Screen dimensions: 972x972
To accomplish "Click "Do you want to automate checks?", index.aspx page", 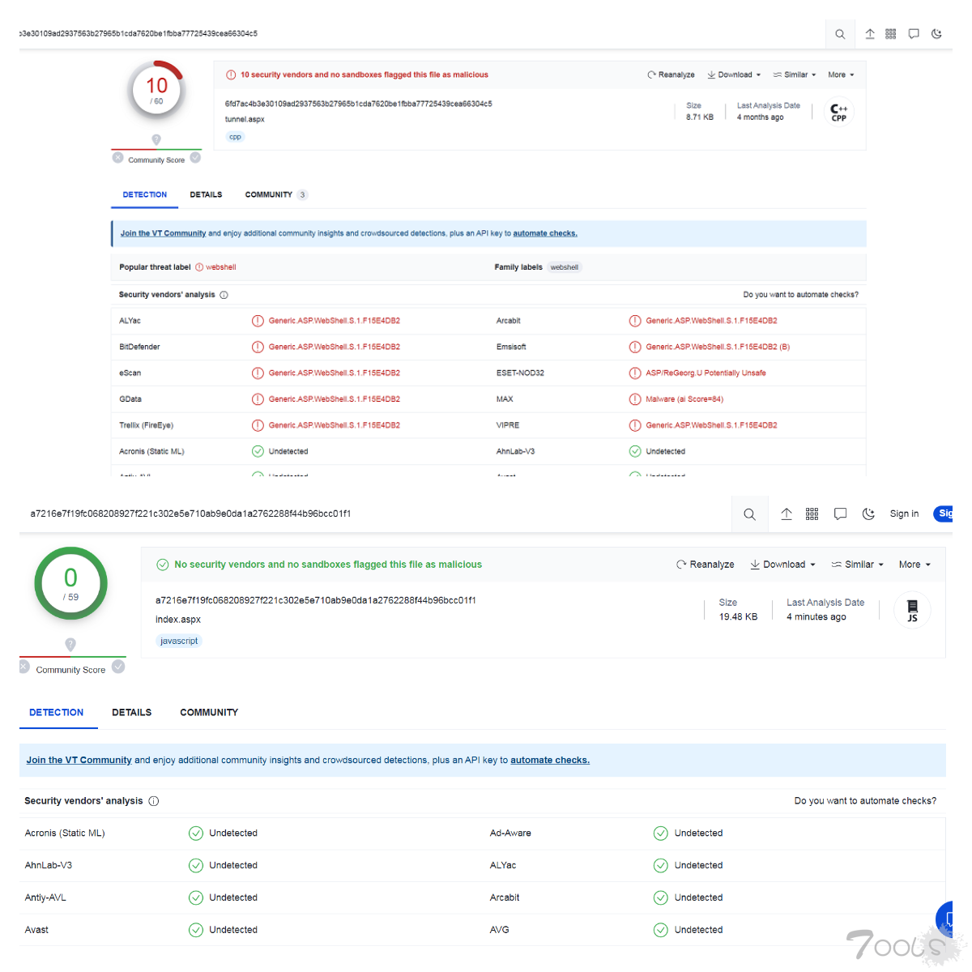I will pos(865,801).
